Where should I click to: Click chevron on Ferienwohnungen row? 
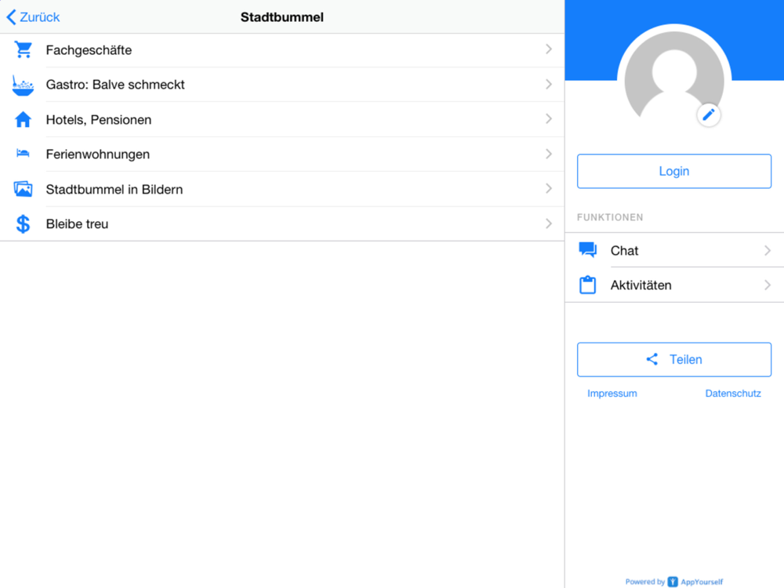[549, 154]
